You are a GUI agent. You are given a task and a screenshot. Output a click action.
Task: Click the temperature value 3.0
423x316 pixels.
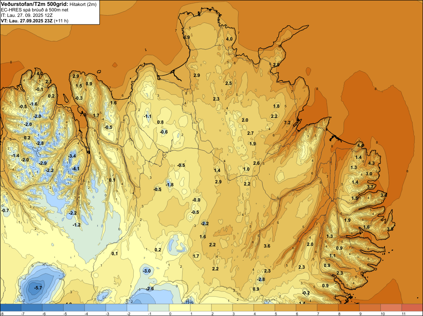tap(369, 174)
